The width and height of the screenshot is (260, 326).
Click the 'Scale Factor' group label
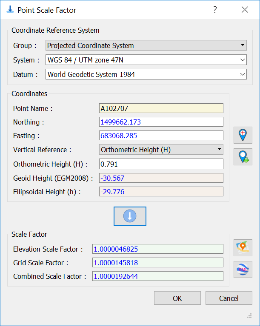[29, 234]
